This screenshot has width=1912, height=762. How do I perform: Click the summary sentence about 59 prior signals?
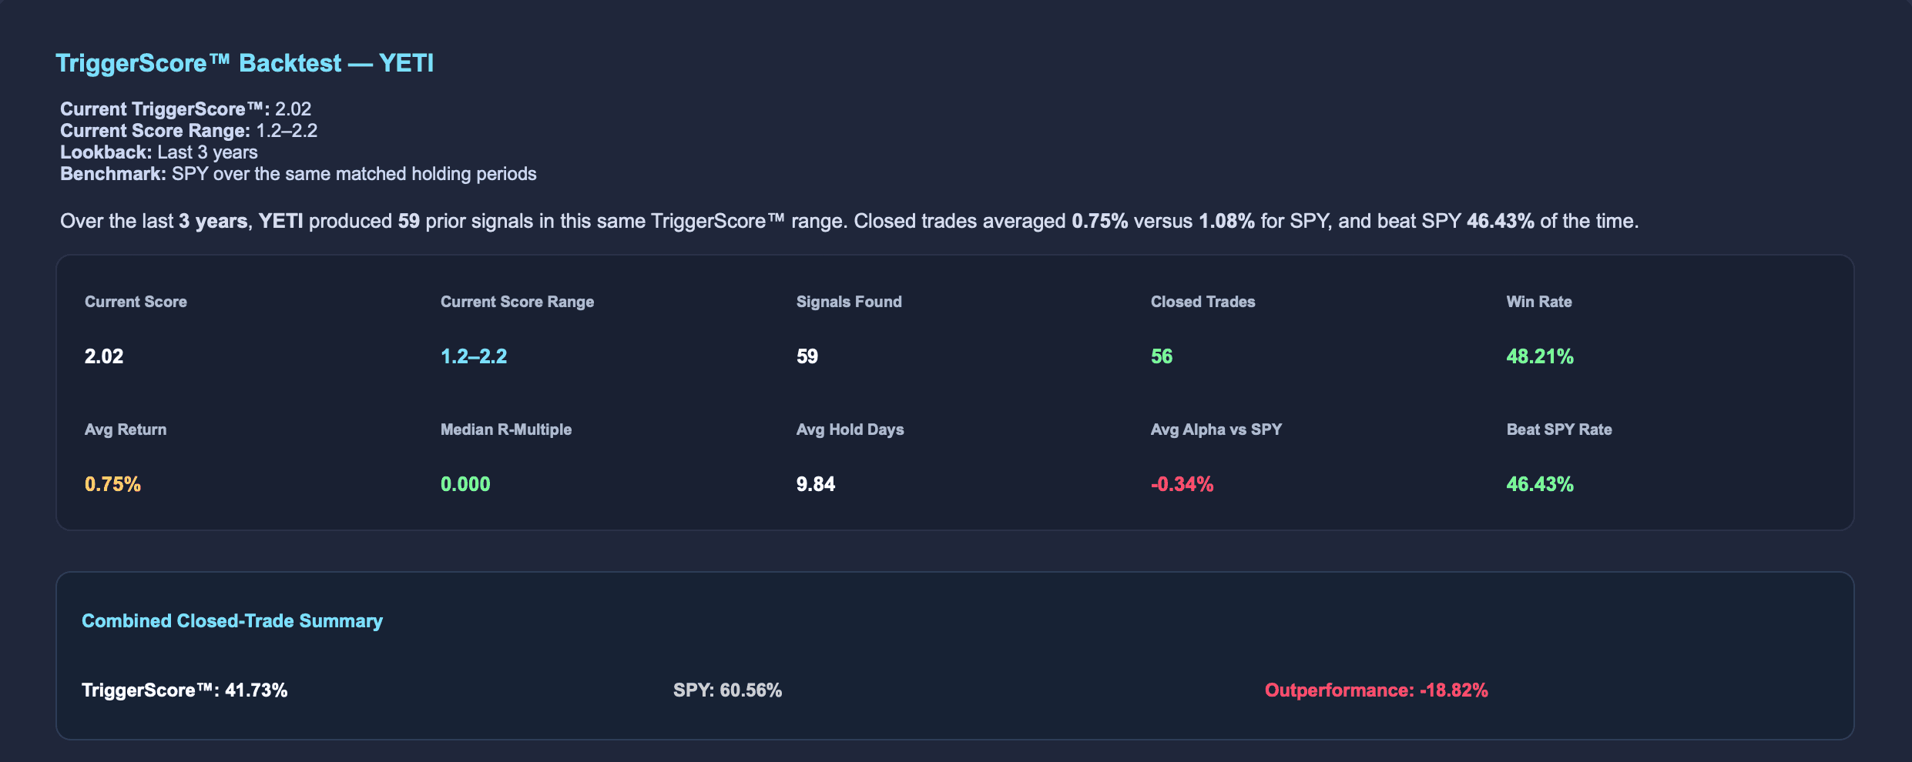click(x=849, y=222)
